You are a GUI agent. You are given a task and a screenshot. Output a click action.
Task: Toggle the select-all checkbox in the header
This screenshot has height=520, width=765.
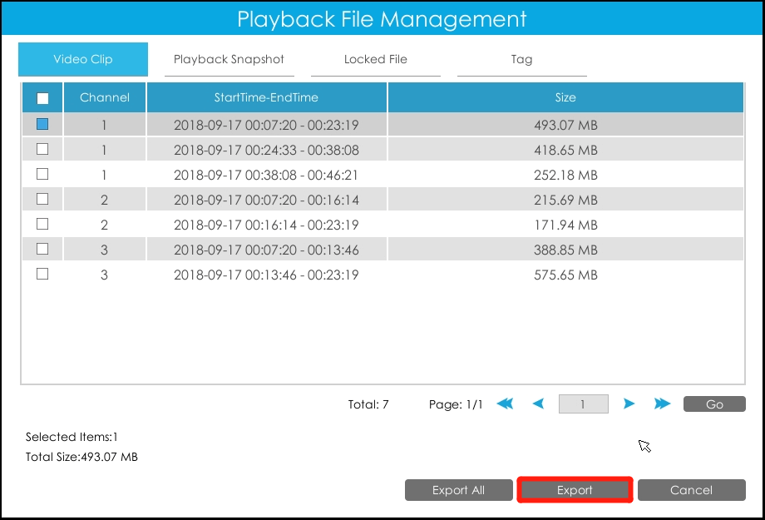[x=42, y=97]
